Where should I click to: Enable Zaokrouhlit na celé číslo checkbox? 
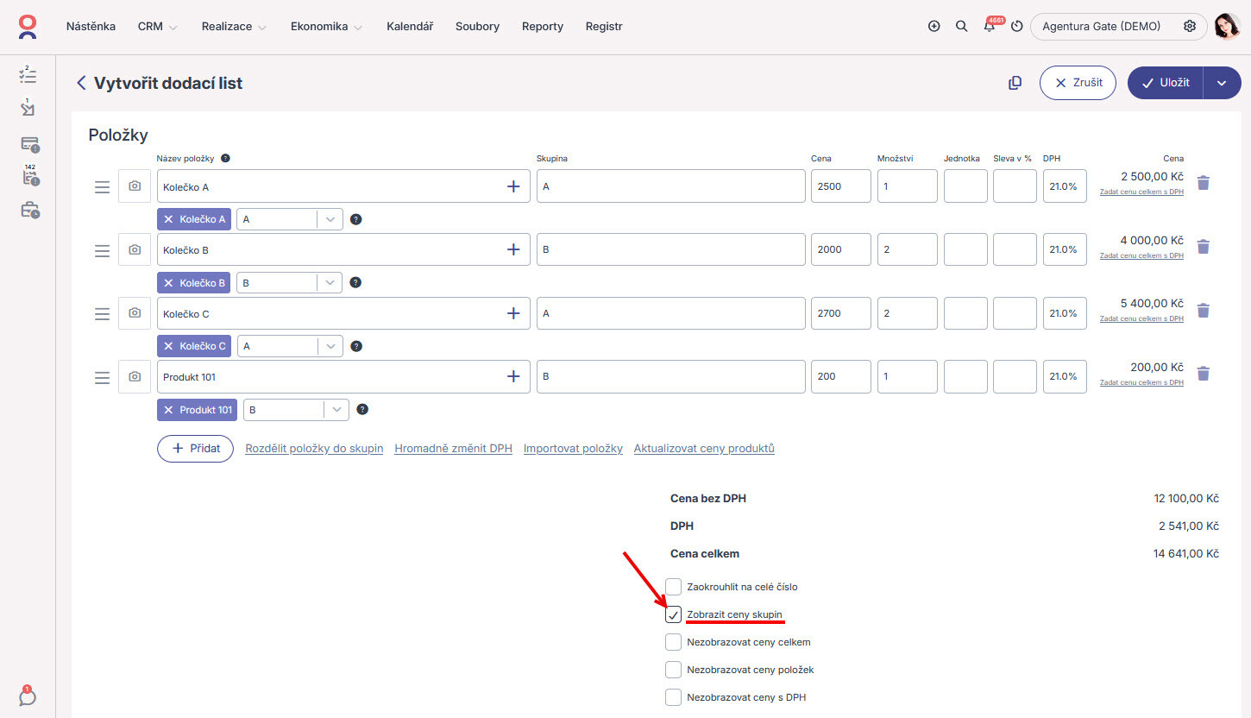pos(674,587)
